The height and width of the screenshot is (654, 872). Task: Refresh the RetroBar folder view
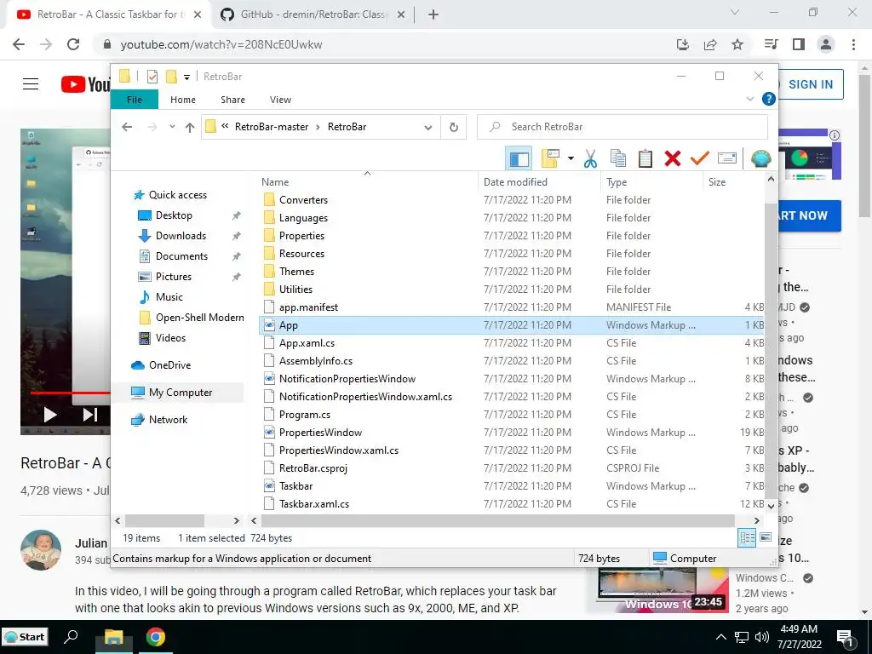pyautogui.click(x=454, y=128)
